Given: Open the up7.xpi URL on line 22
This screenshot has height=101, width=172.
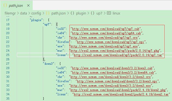Looking at the screenshot, I should (110, 42).
